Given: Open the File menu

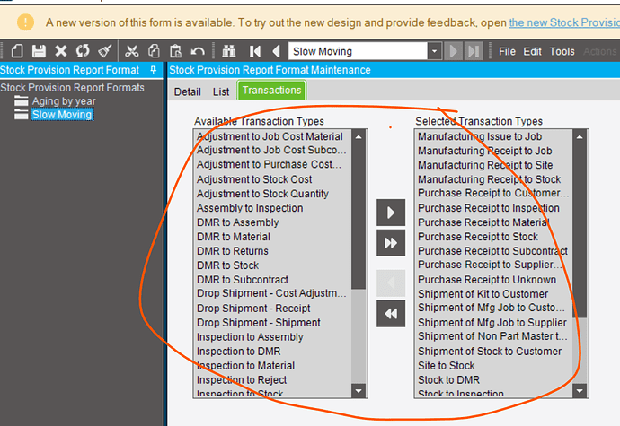Looking at the screenshot, I should (507, 51).
